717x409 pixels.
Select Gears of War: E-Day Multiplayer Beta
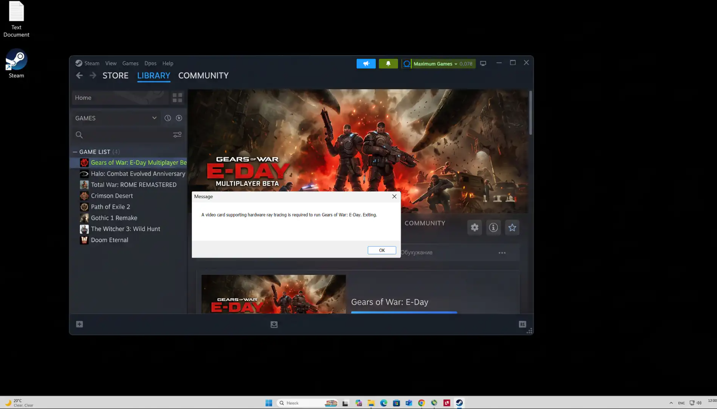[x=129, y=163]
